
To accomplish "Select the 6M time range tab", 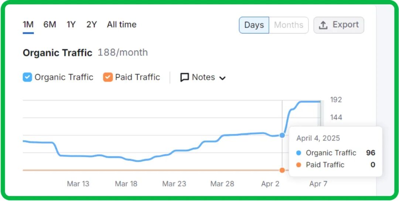I will 50,25.
